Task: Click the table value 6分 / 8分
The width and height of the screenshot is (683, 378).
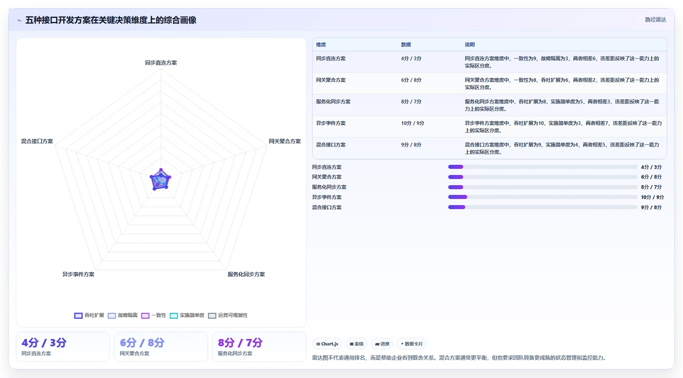Action: click(x=411, y=80)
